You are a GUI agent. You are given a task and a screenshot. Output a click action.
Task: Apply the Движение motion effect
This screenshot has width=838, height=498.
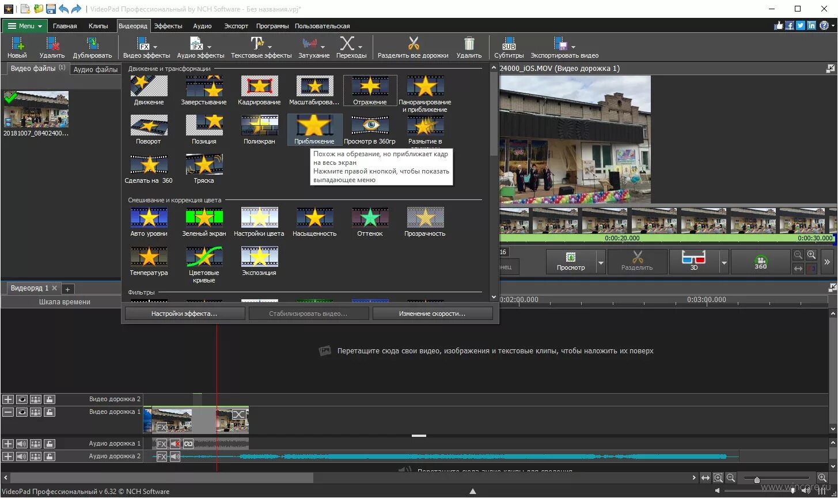click(149, 90)
